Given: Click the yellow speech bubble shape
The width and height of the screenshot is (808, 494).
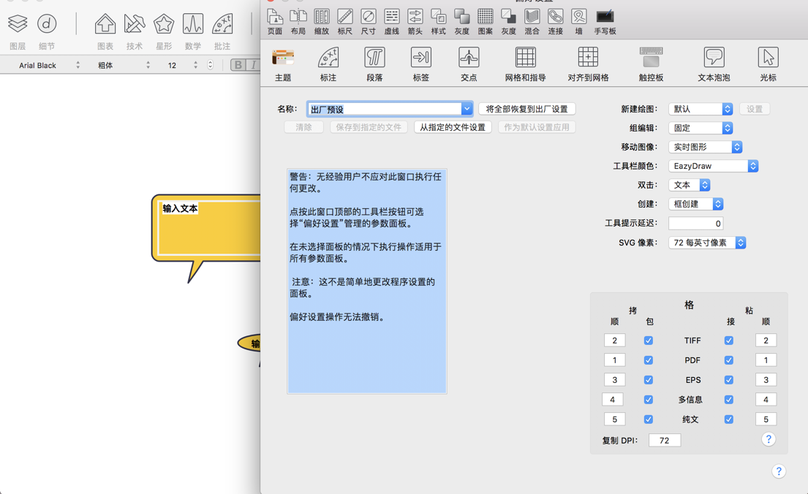Looking at the screenshot, I should (x=206, y=237).
